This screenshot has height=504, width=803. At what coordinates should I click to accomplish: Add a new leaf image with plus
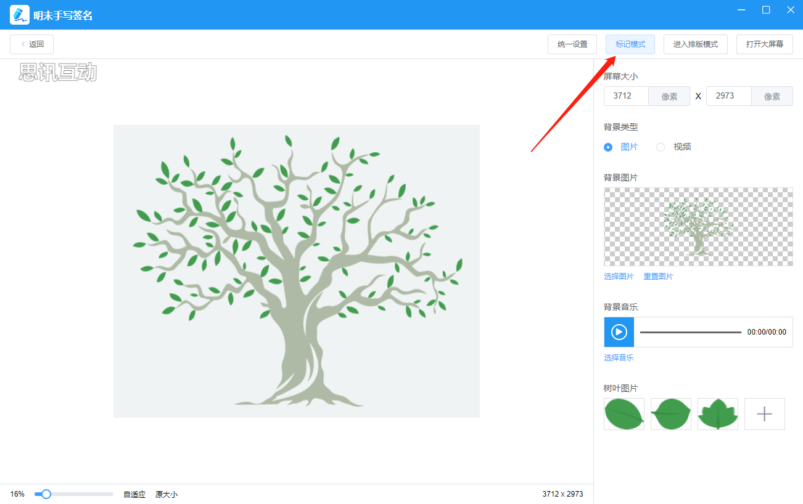(764, 414)
